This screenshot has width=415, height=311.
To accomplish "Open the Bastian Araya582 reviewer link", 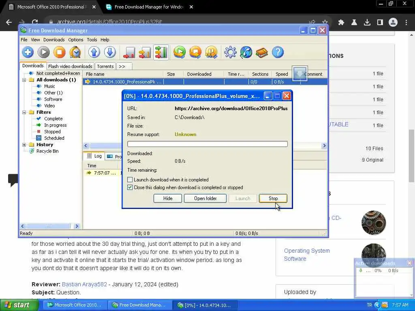I will (84, 284).
